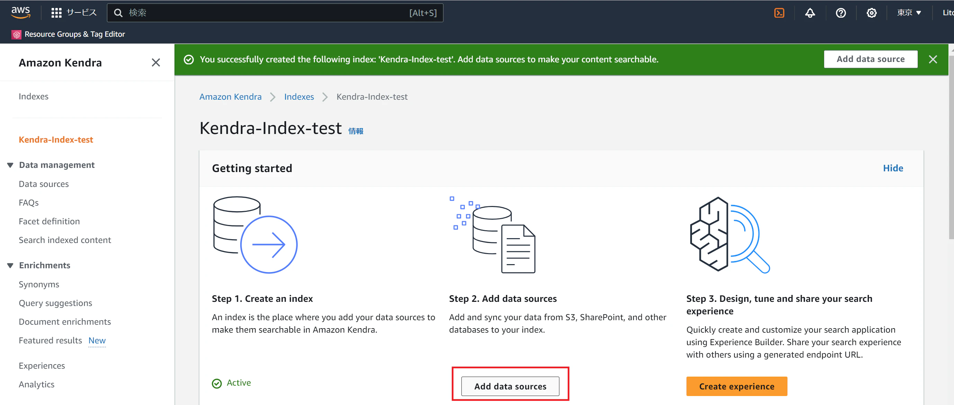Click the 情報 info link beside title
The image size is (954, 405).
coord(355,131)
